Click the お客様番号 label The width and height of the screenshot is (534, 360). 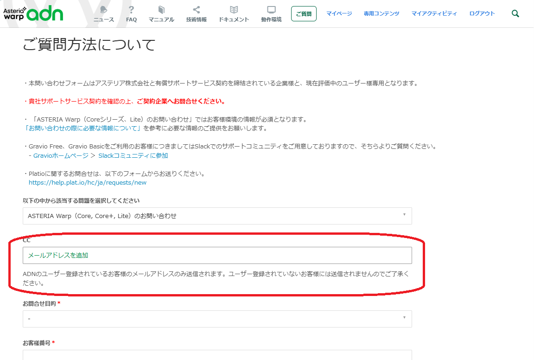point(37,343)
